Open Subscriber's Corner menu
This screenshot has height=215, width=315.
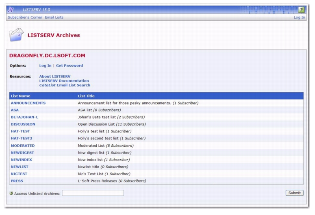click(x=25, y=17)
